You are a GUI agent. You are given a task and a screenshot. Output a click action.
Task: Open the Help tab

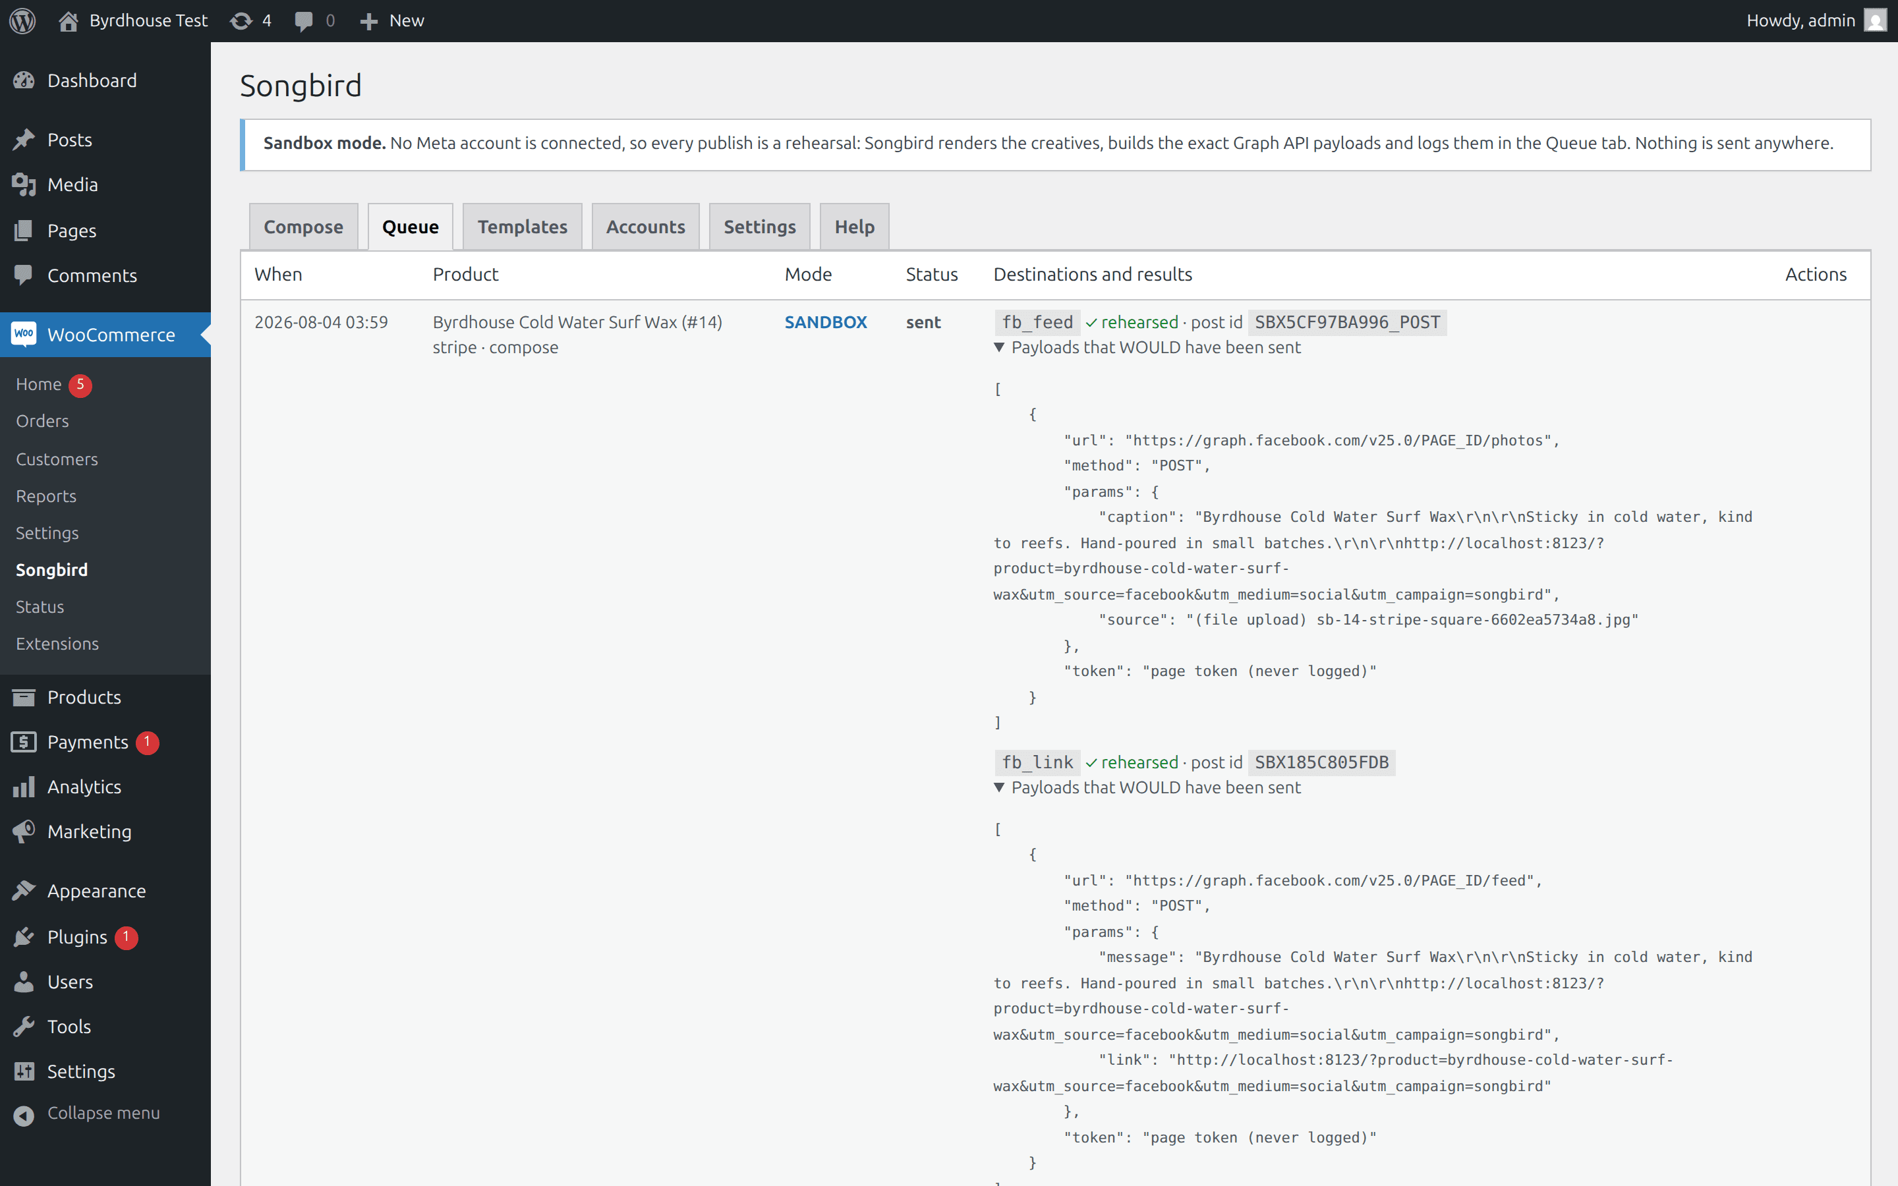coord(854,227)
